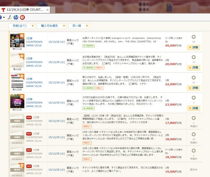Click the 15/12/29 (火) date in 残り11日 row

57,42
